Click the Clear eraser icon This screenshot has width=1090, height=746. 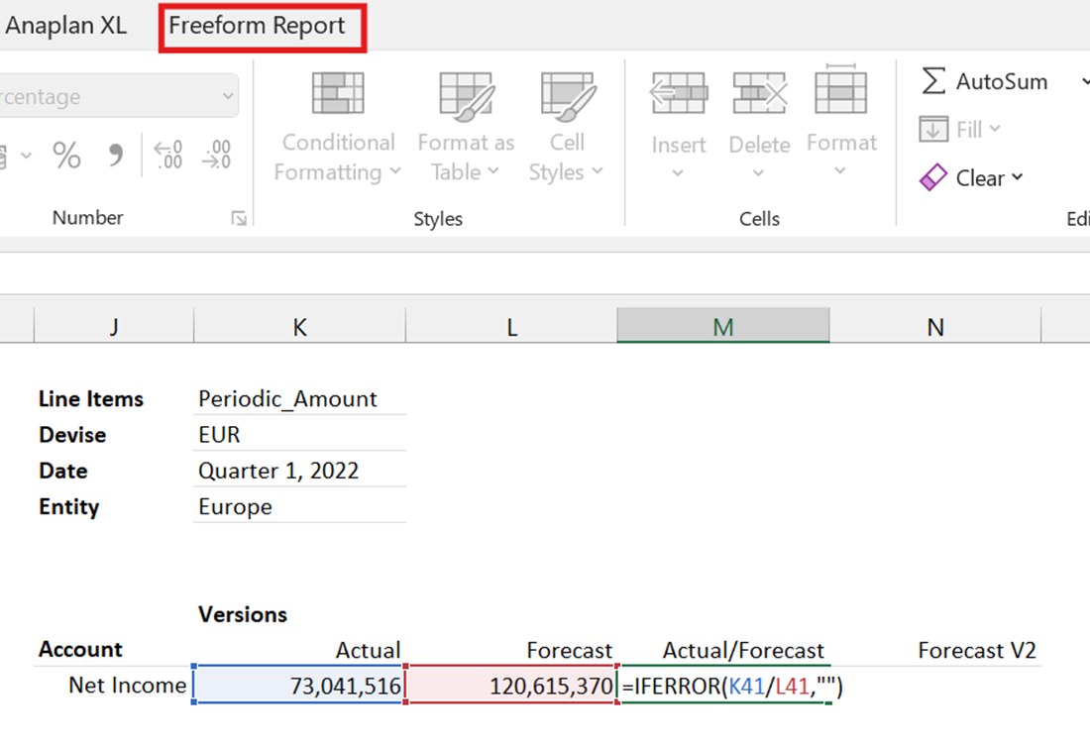(x=932, y=178)
